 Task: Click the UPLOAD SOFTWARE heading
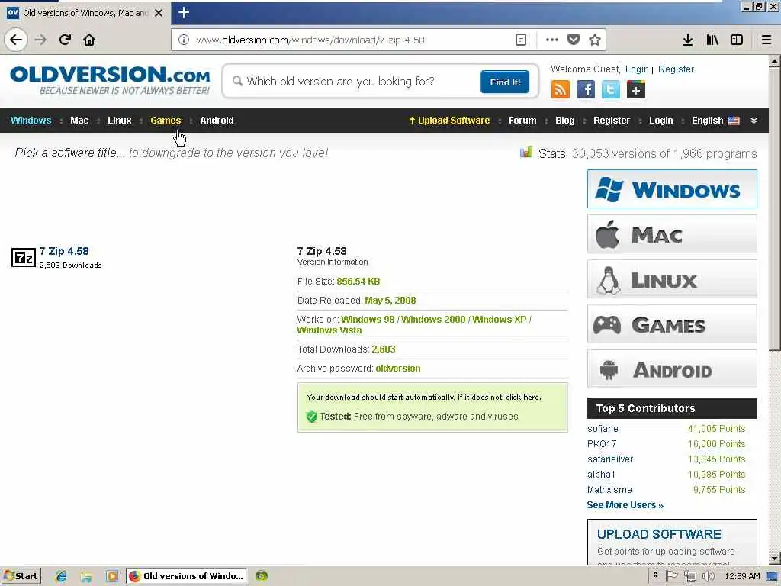[x=659, y=534]
